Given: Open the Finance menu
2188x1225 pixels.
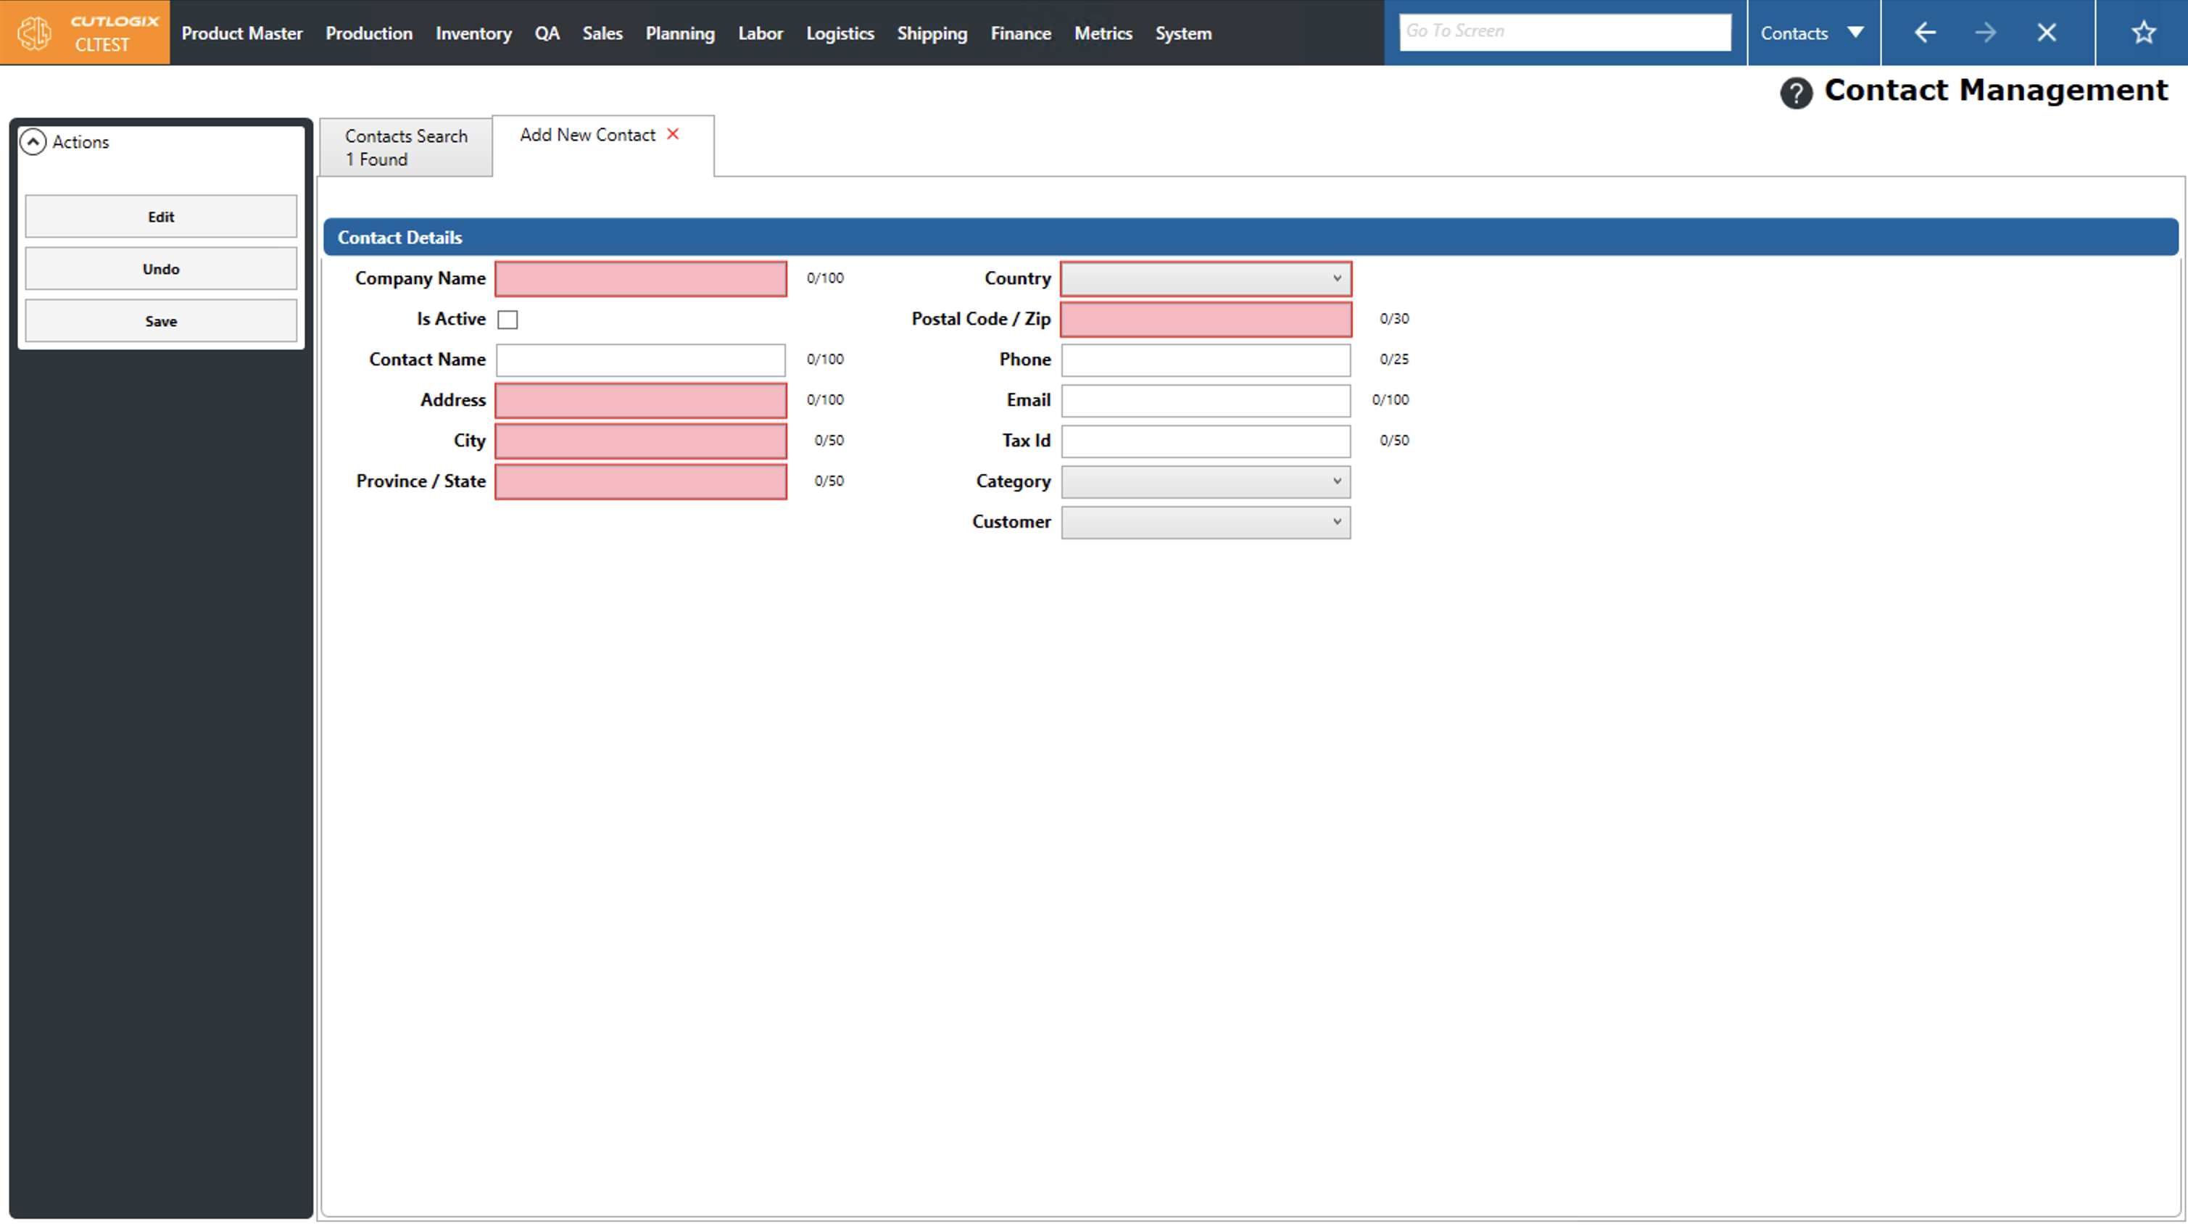Looking at the screenshot, I should (1020, 33).
